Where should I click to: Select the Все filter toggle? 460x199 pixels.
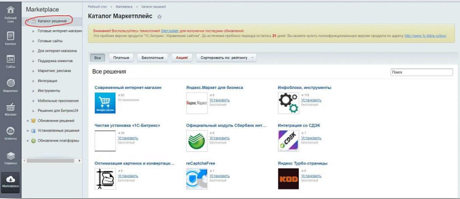[x=98, y=57]
